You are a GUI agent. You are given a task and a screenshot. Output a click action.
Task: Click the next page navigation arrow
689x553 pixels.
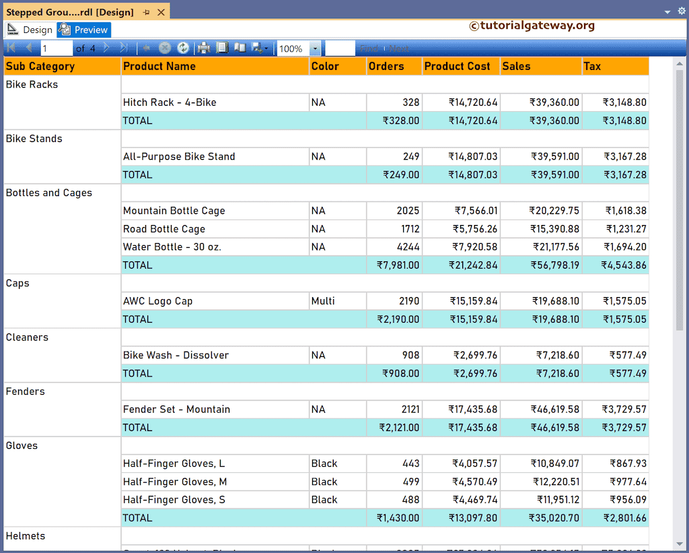pos(105,48)
